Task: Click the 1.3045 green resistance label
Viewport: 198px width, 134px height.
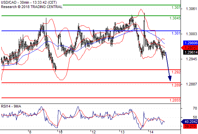Action: point(175,18)
